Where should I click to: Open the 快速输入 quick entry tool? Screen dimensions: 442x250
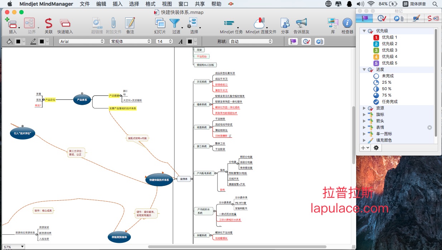tap(65, 24)
